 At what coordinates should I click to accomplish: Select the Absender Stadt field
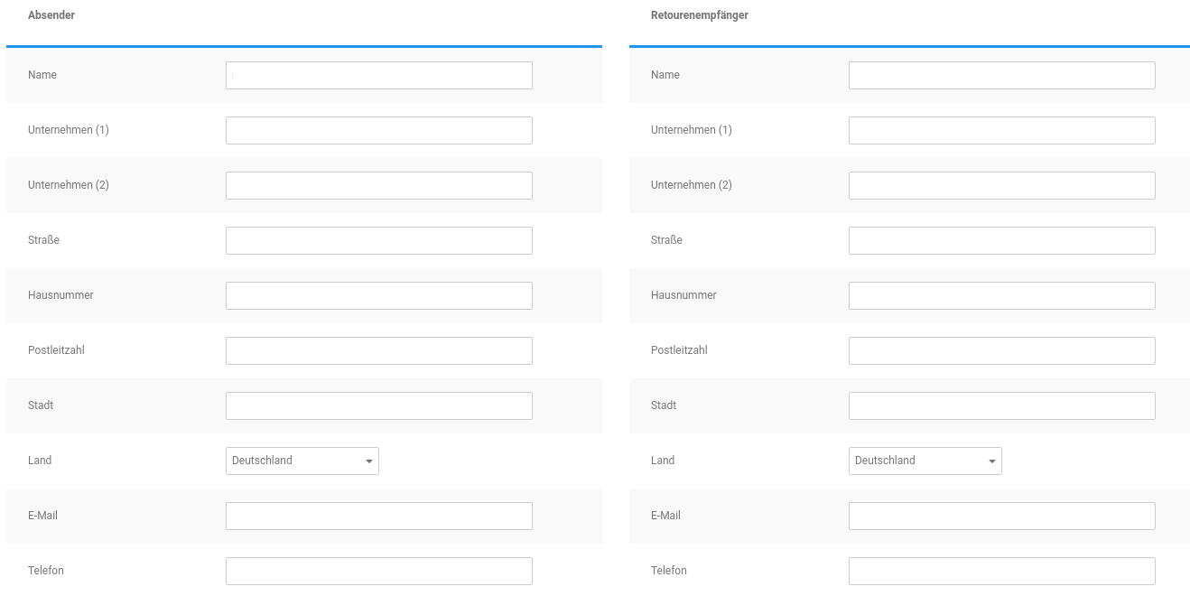point(378,405)
